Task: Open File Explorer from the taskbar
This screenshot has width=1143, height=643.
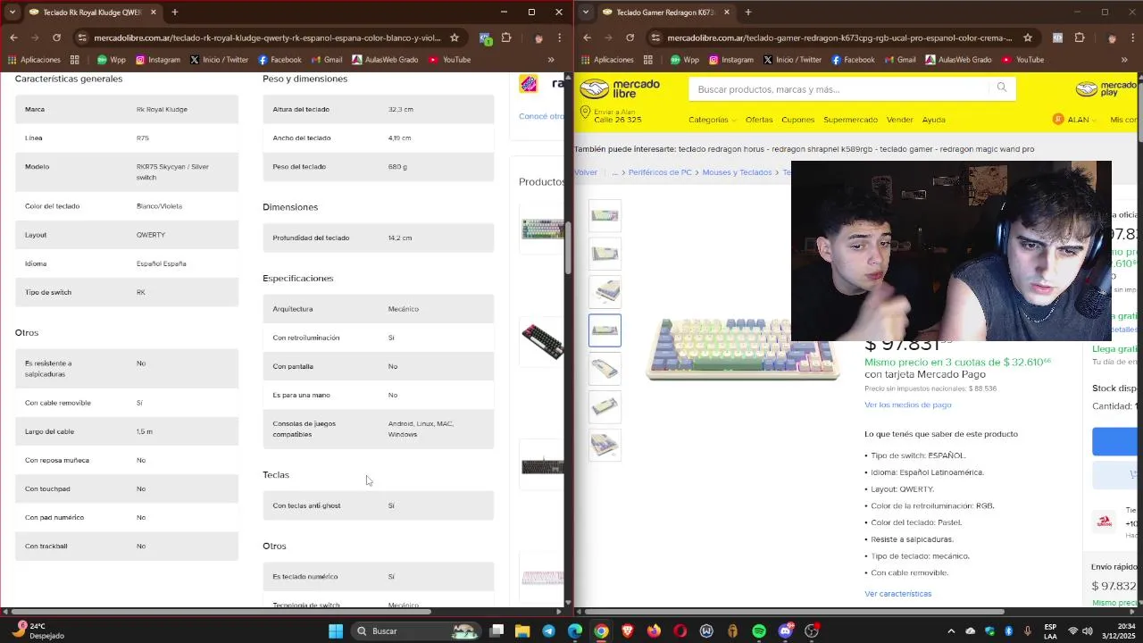Action: coord(522,631)
